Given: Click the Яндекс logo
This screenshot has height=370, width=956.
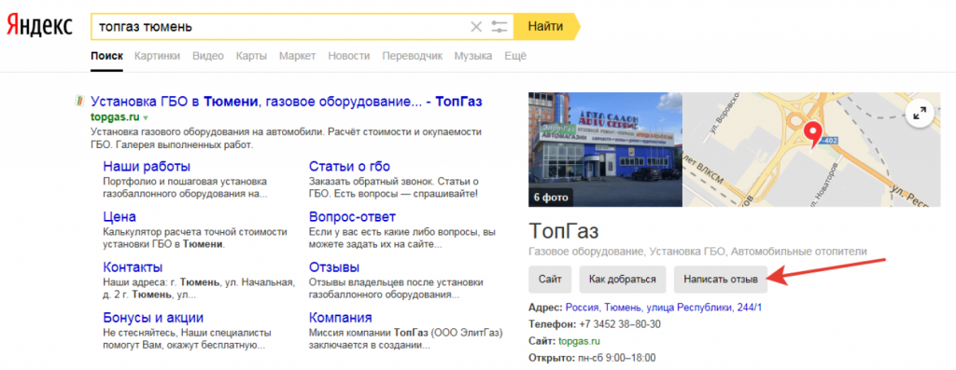Looking at the screenshot, I should (39, 26).
